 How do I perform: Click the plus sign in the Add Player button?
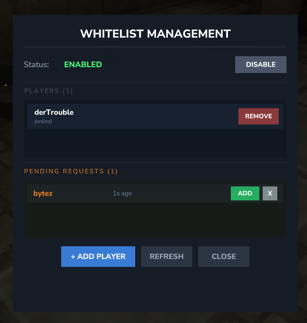point(73,257)
